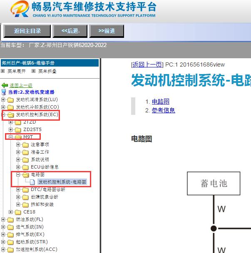Screen dimensions: 251x253
Task: Click the 蓄电池 box in the diagram
Action: pos(214,184)
